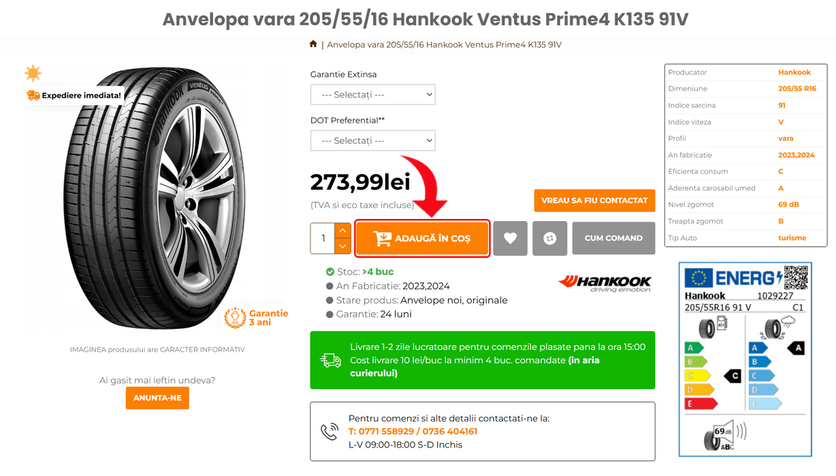Image resolution: width=836 pixels, height=476 pixels.
Task: Scan the QR code on energy label
Action: coord(795,277)
